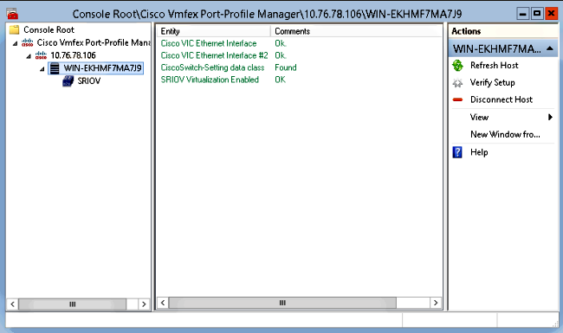563x333 pixels.
Task: Collapse the Cisco Vmfex Port-Profile Manager node
Action: pos(15,43)
